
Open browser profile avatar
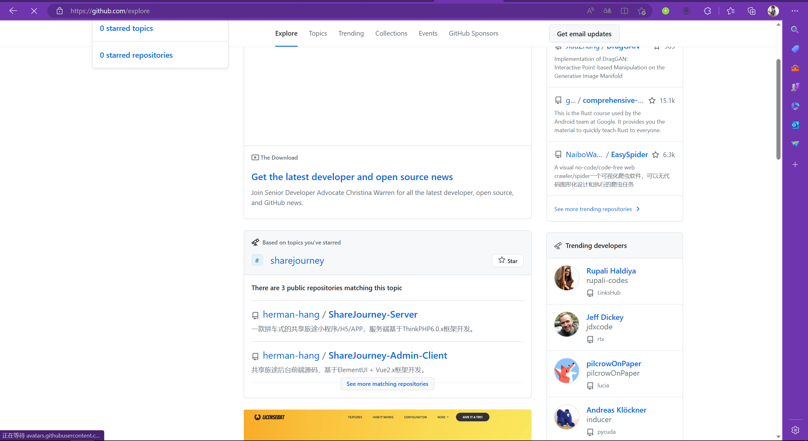click(x=773, y=11)
